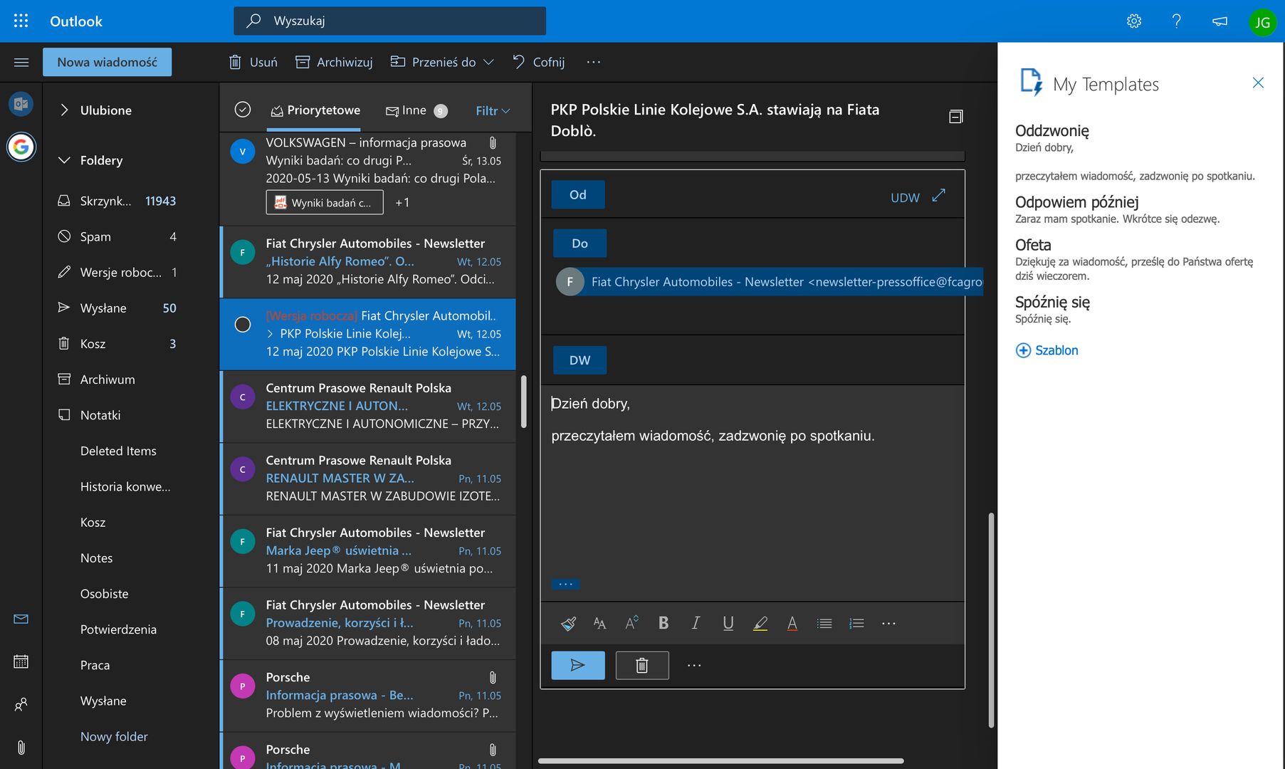Switch to Priorytetowe tab
The image size is (1285, 769).
tap(315, 110)
